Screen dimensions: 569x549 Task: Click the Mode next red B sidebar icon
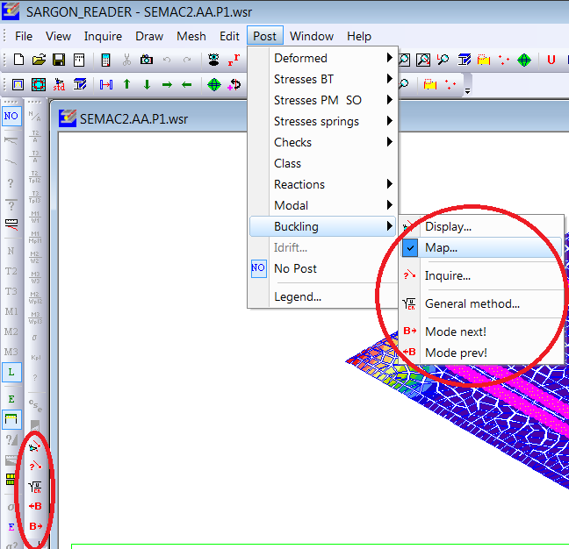tap(36, 526)
